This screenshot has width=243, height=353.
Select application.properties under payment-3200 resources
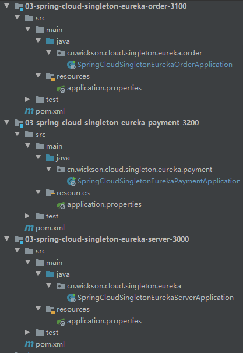[x=104, y=204]
